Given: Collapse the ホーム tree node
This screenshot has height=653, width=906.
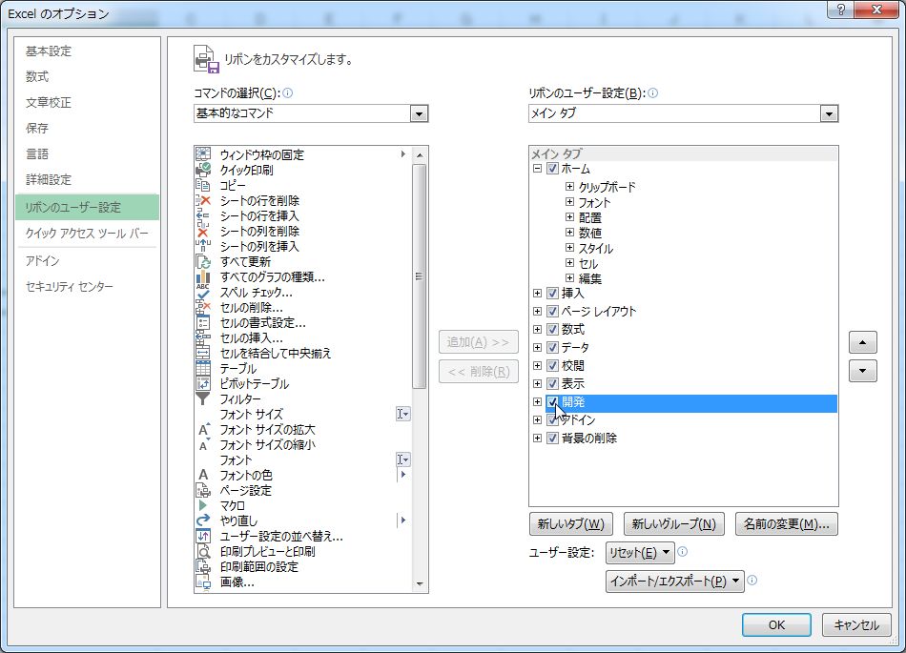Looking at the screenshot, I should point(537,169).
